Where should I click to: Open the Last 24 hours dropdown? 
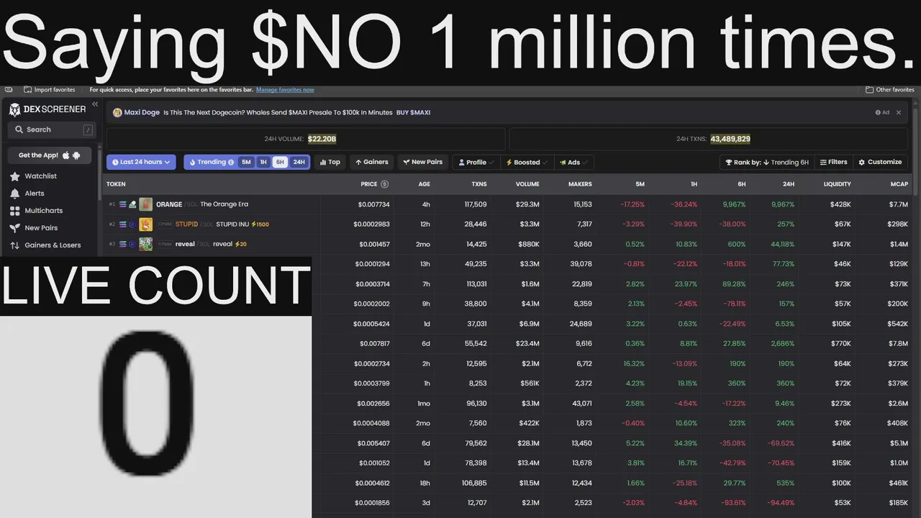pyautogui.click(x=141, y=163)
